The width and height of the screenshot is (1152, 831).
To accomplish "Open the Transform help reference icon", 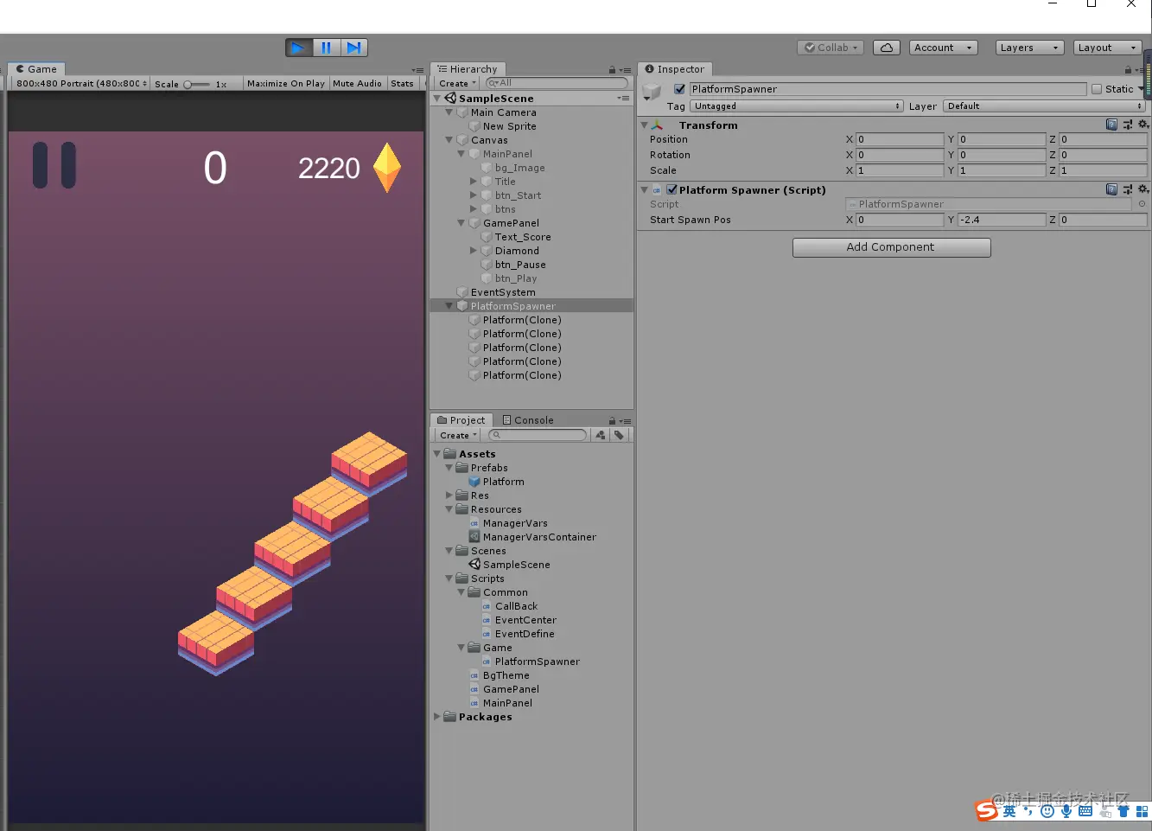I will click(x=1111, y=125).
